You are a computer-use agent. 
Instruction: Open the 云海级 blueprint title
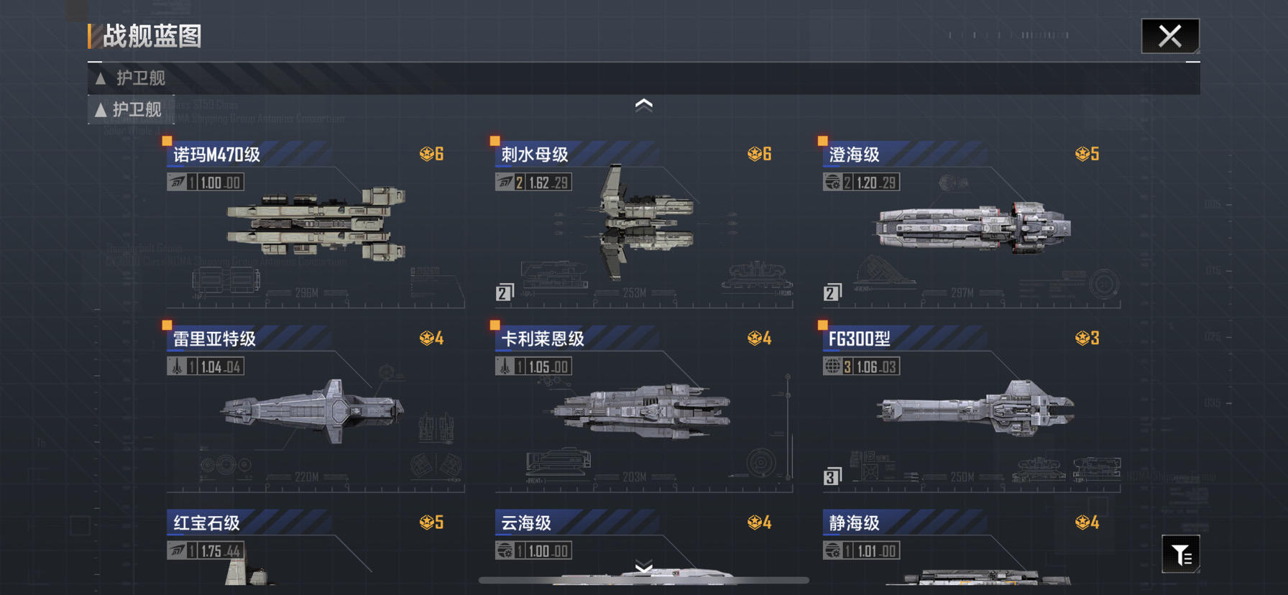(x=526, y=522)
